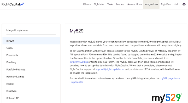Click the RightCapital logo
Viewport: 188px width, 103px height.
point(13,4)
